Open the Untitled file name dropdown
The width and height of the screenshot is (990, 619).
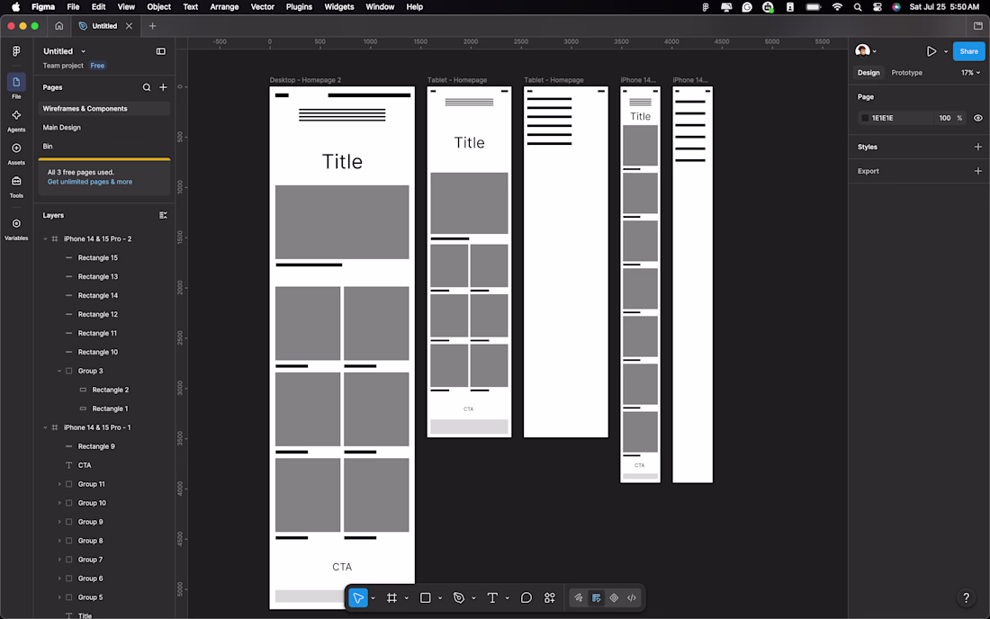coord(83,52)
